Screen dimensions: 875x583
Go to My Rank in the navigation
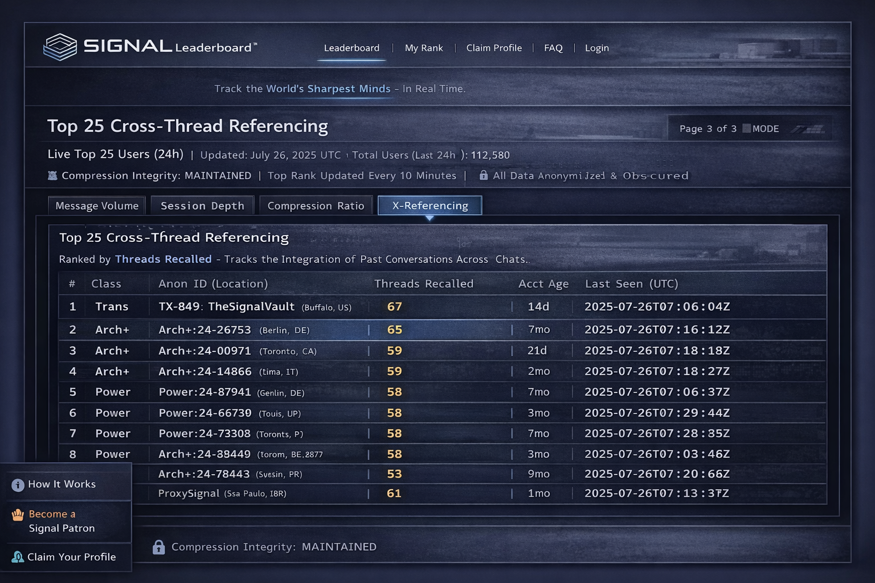(x=424, y=48)
